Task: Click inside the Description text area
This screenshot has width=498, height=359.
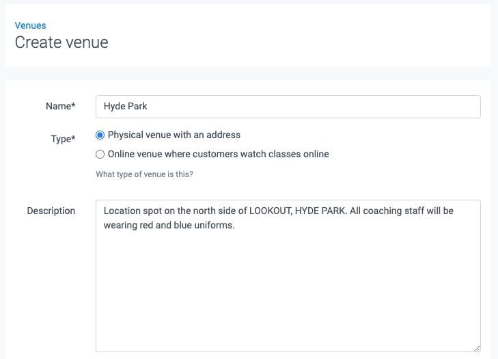Action: [288, 276]
